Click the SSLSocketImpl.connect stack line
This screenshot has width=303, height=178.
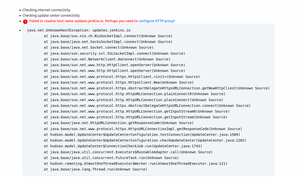tap(114, 53)
